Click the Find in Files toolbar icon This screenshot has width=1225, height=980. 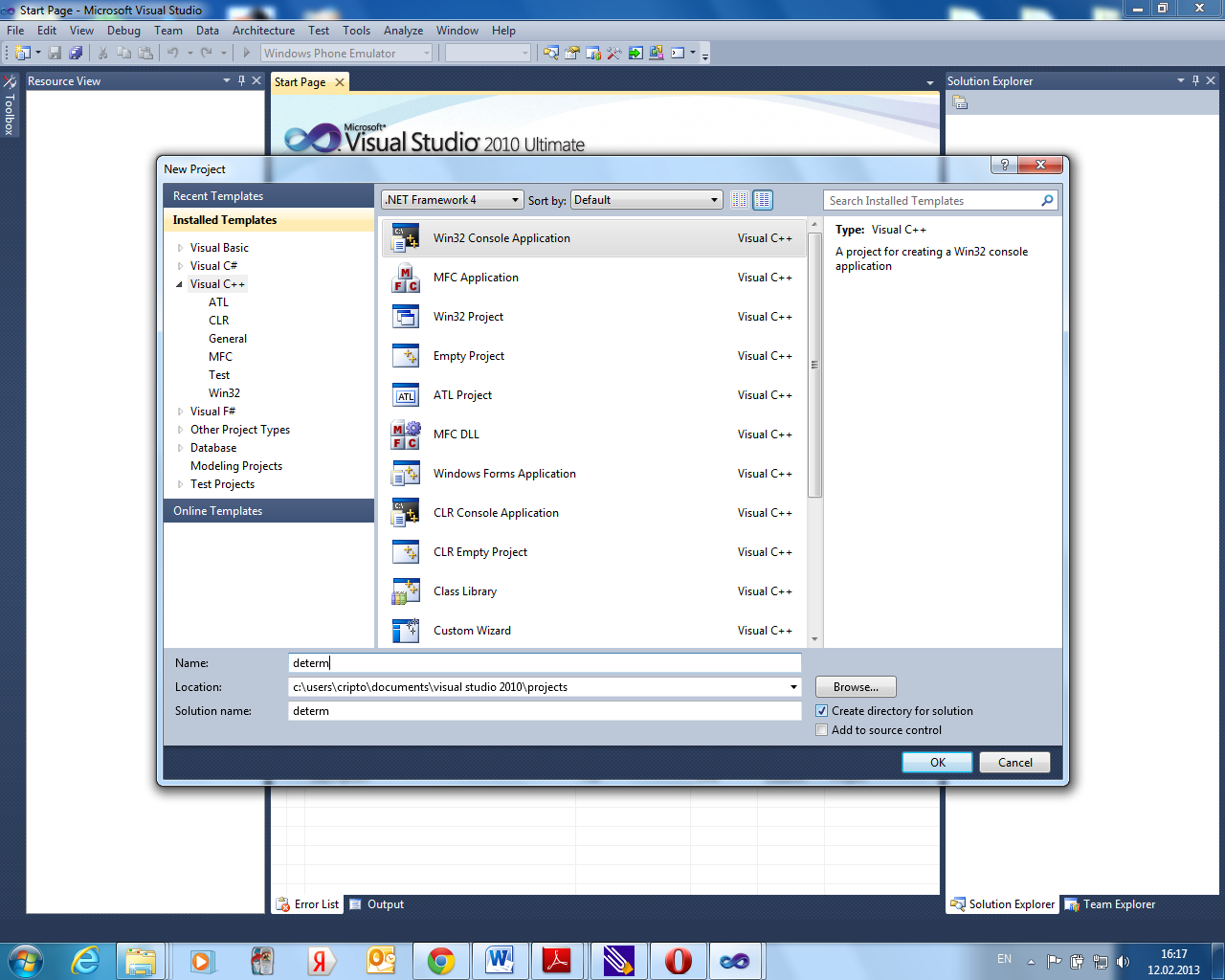coord(551,54)
